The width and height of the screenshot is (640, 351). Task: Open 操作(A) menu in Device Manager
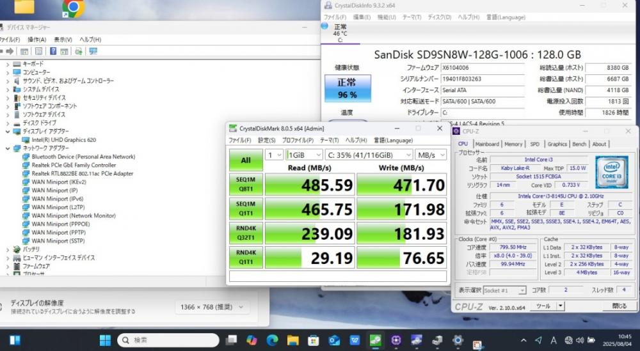click(x=36, y=40)
